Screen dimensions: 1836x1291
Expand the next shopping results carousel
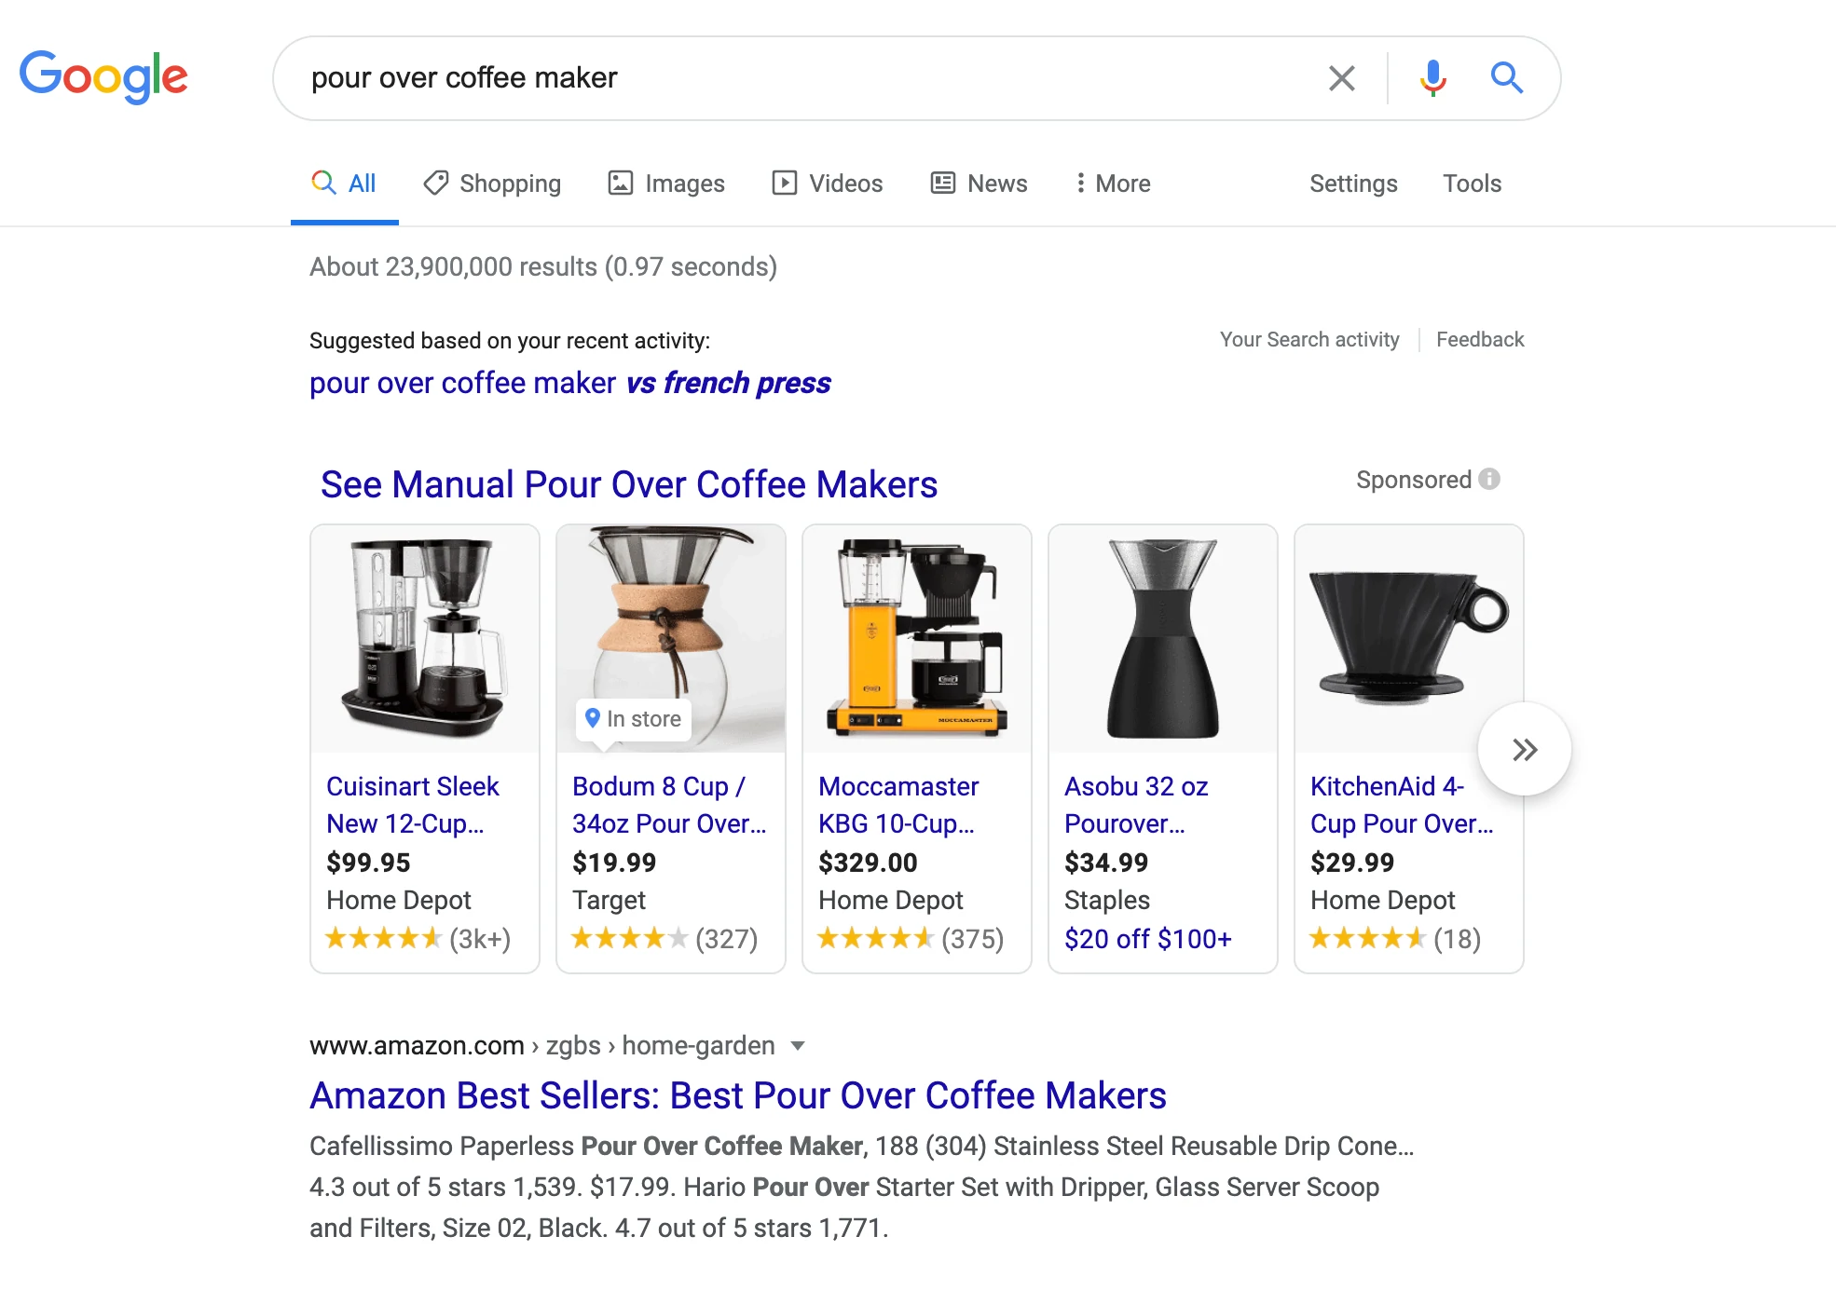tap(1525, 749)
